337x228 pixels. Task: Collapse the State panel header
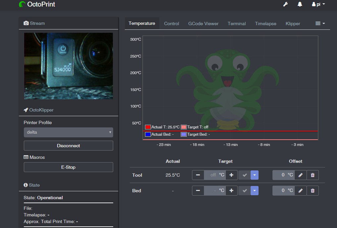pos(31,185)
